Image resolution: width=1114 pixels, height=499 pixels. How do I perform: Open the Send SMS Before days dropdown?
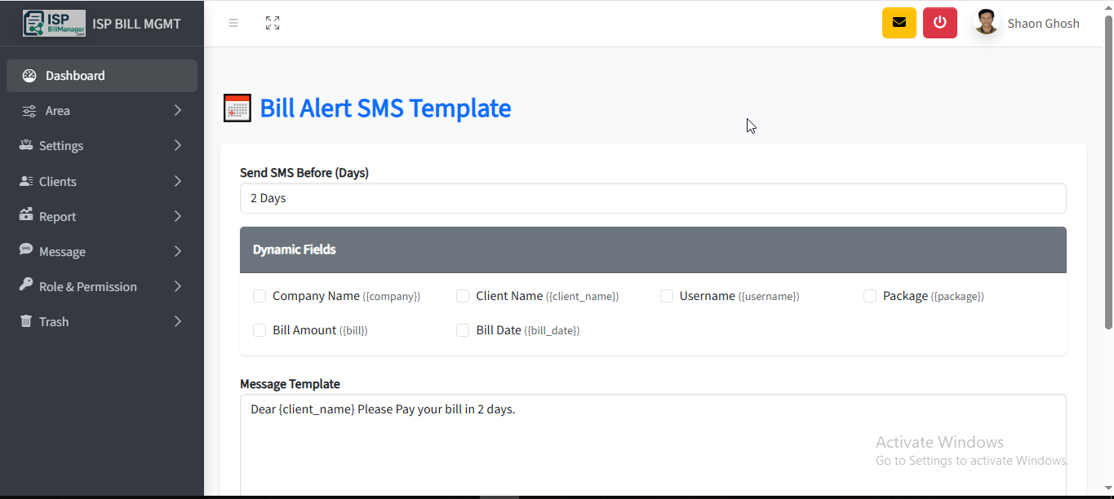652,198
